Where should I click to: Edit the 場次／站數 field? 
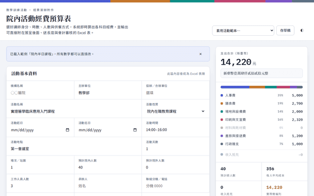[x=40, y=168]
